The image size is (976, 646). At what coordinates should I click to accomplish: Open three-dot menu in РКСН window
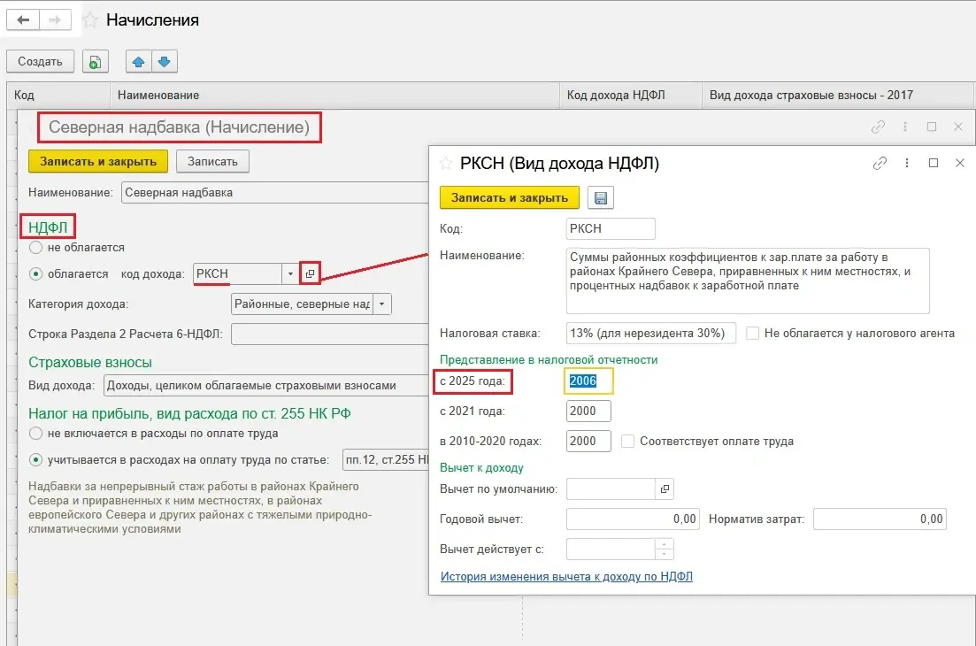pos(907,164)
